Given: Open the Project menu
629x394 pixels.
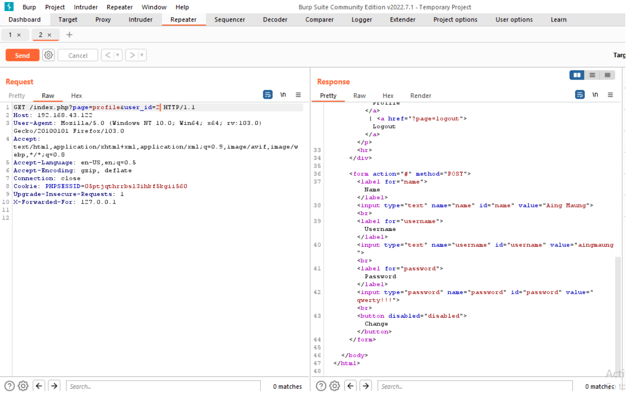Looking at the screenshot, I should [55, 7].
